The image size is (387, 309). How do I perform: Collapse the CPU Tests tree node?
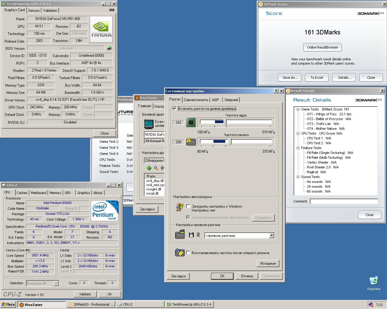pos(298,133)
